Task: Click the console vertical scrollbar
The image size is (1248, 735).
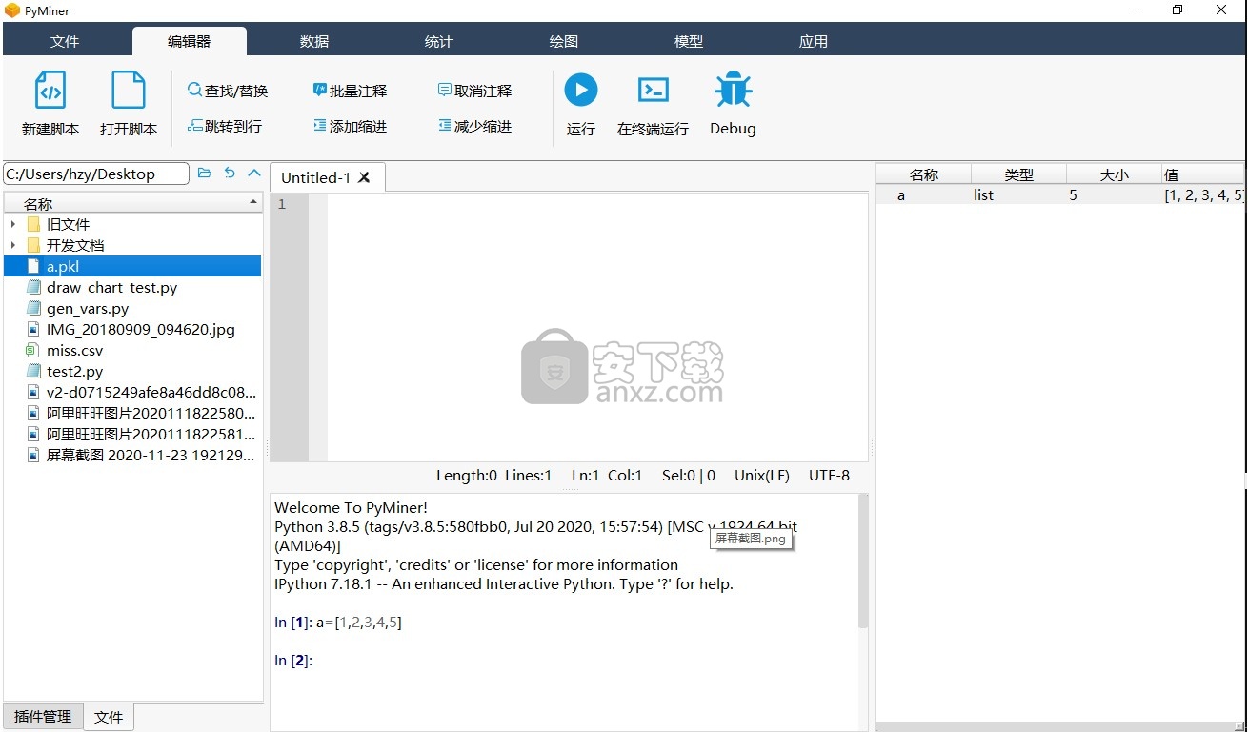Action: click(x=863, y=561)
